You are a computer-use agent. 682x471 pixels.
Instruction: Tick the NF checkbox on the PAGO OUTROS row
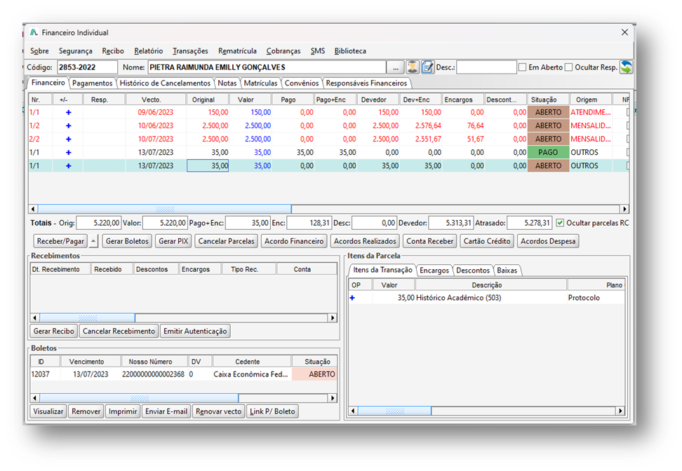(628, 153)
